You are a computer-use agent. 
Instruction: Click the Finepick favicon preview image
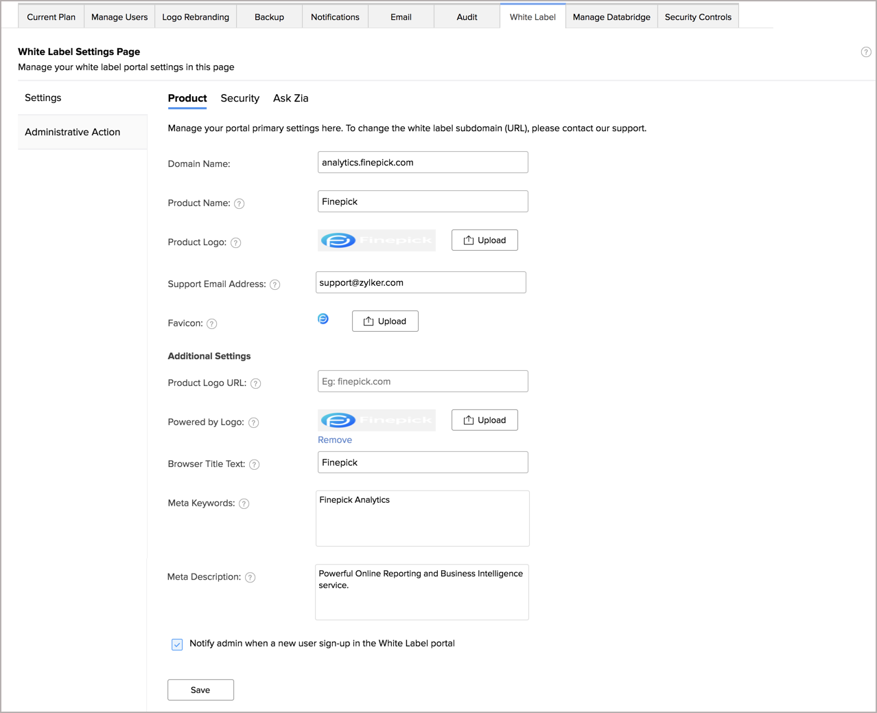pos(323,318)
